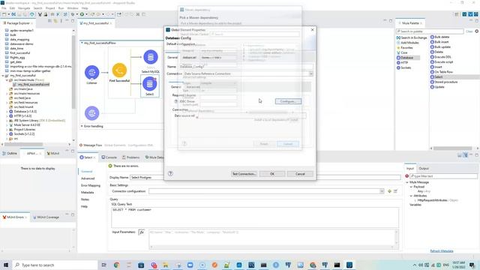The image size is (480, 270).
Task: Select flights_agg project in Package Explorer
Action: coord(17,57)
